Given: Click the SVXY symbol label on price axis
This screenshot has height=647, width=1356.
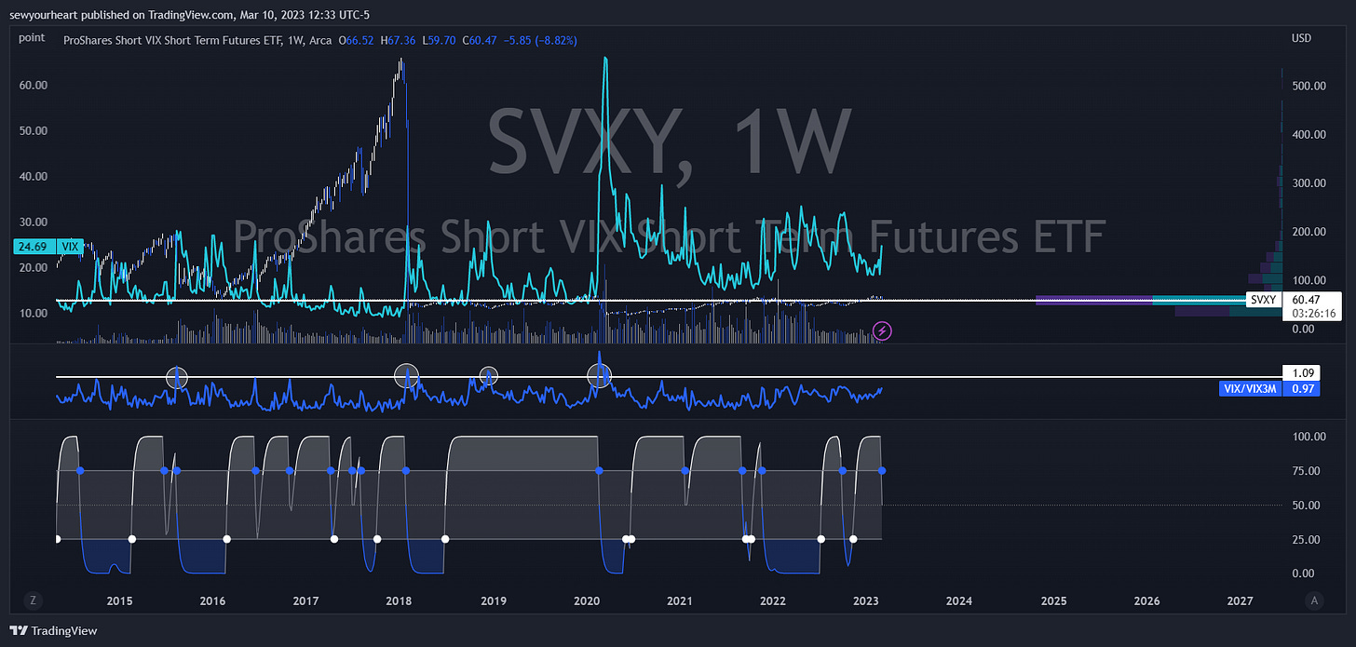Looking at the screenshot, I should pos(1264,300).
